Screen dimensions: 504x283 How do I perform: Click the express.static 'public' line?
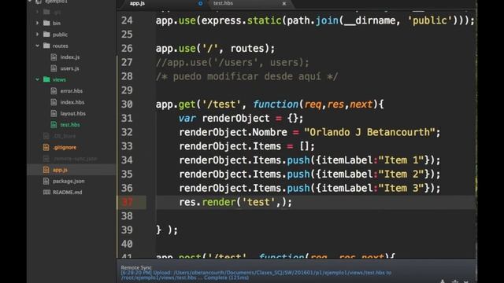[315, 20]
